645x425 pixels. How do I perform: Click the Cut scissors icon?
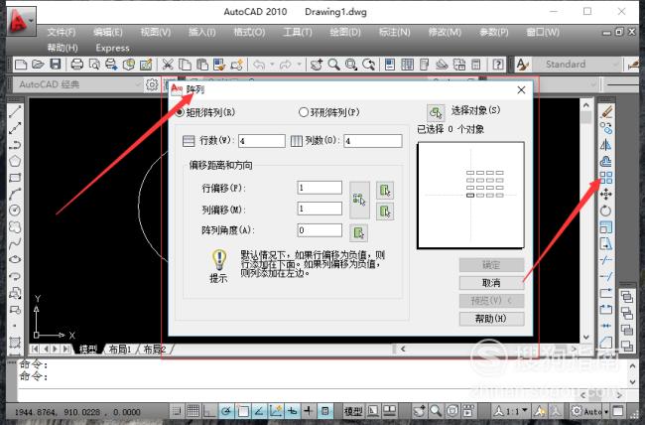coord(168,65)
